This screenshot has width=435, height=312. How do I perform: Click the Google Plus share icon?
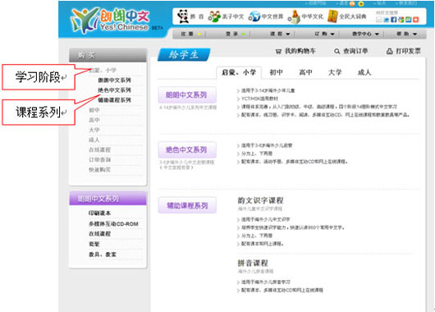(x=401, y=20)
